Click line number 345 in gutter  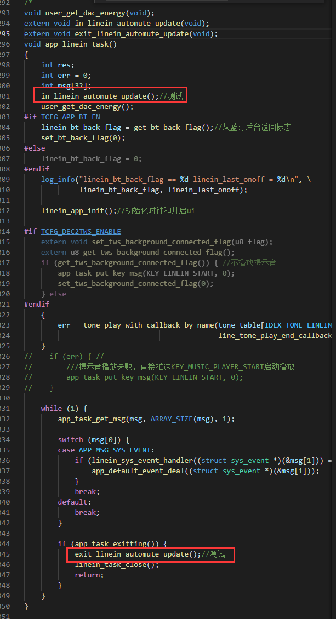(5, 554)
